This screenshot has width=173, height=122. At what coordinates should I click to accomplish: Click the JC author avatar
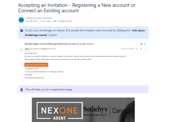[21, 20]
